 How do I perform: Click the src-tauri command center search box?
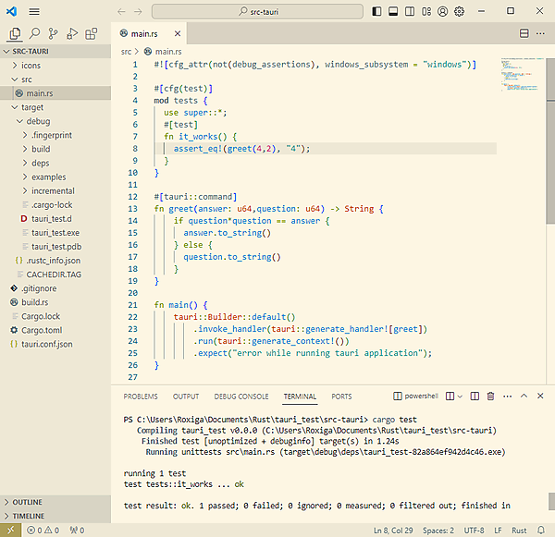point(258,12)
